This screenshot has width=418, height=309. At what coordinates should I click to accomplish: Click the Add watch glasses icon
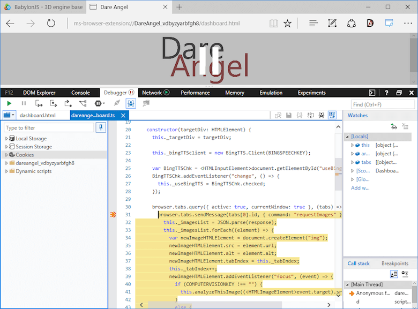[x=394, y=126]
